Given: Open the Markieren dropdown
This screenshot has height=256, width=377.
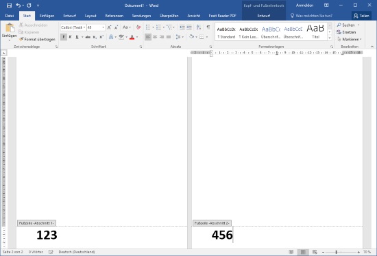Looking at the screenshot, I should [350, 40].
